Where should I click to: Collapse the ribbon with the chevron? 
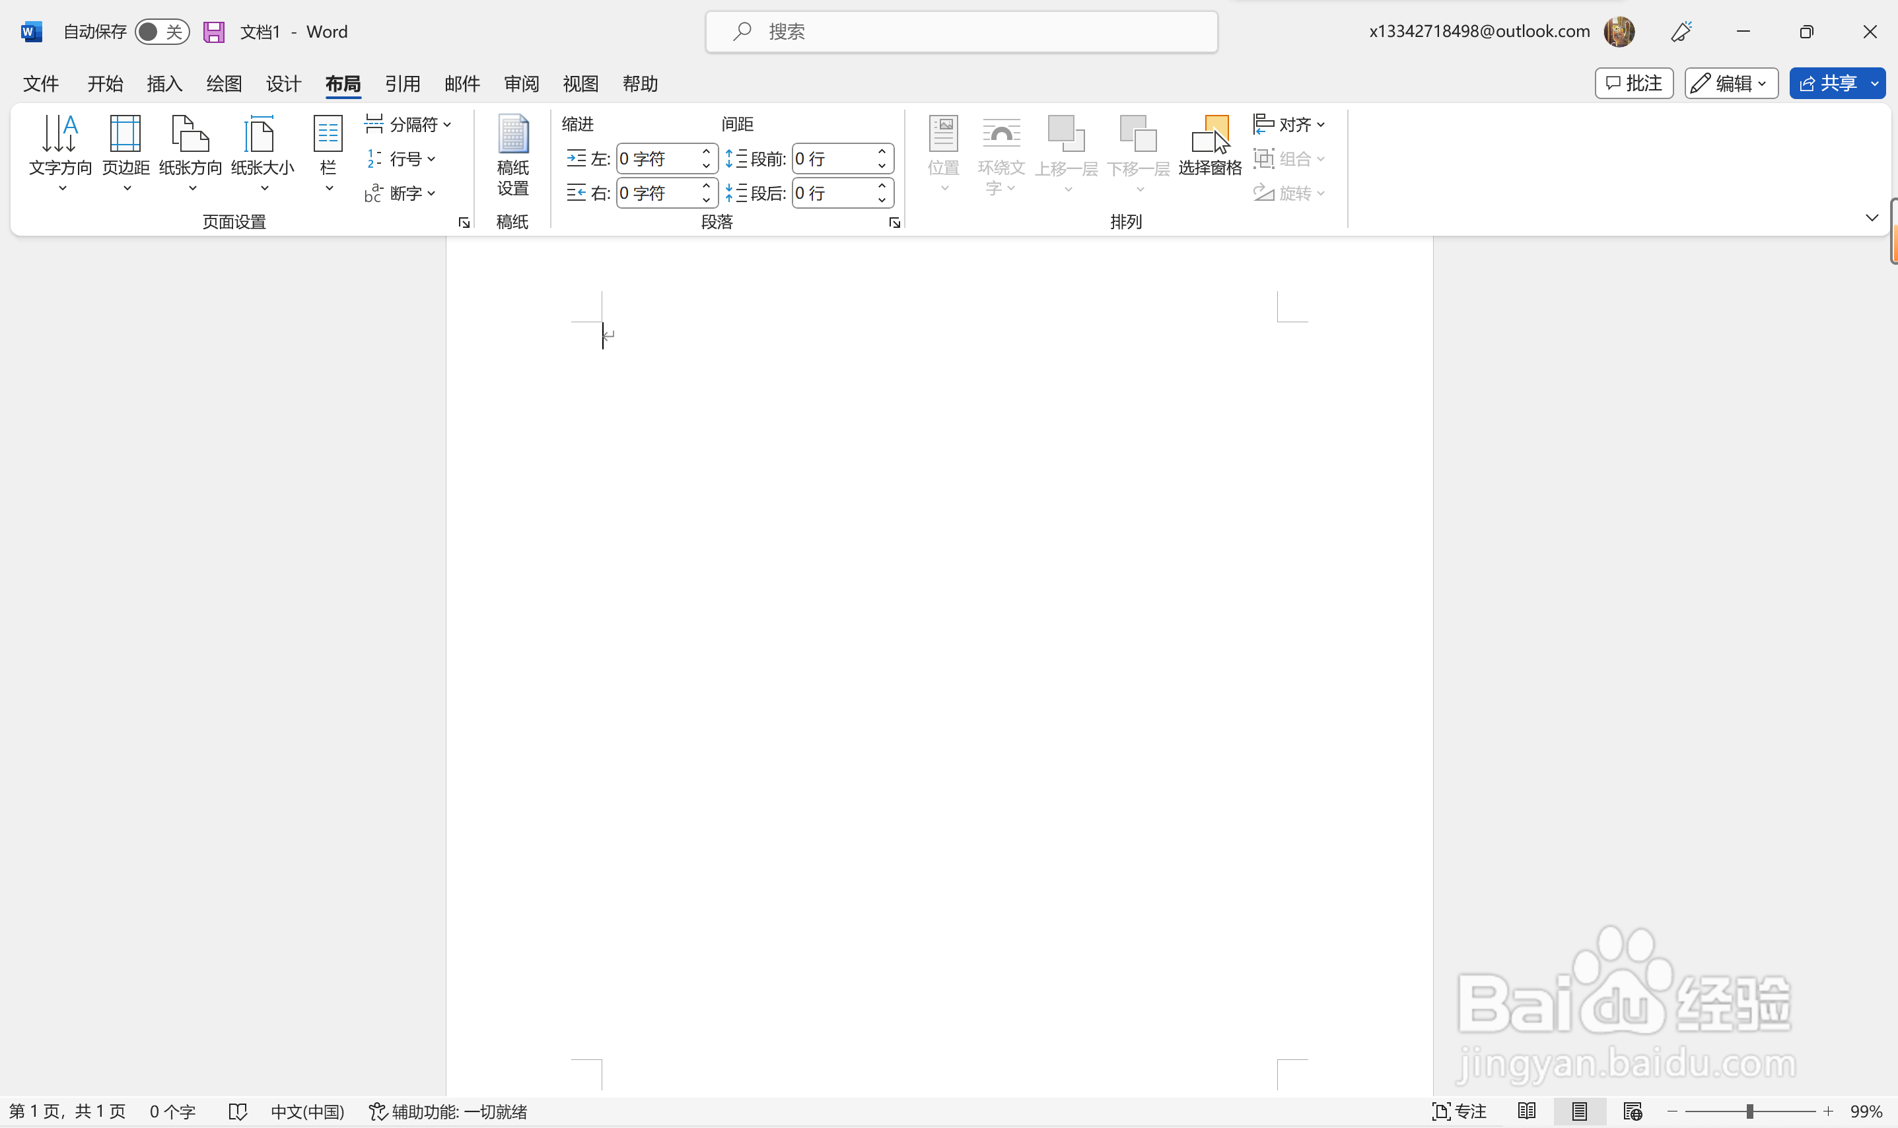[1872, 218]
